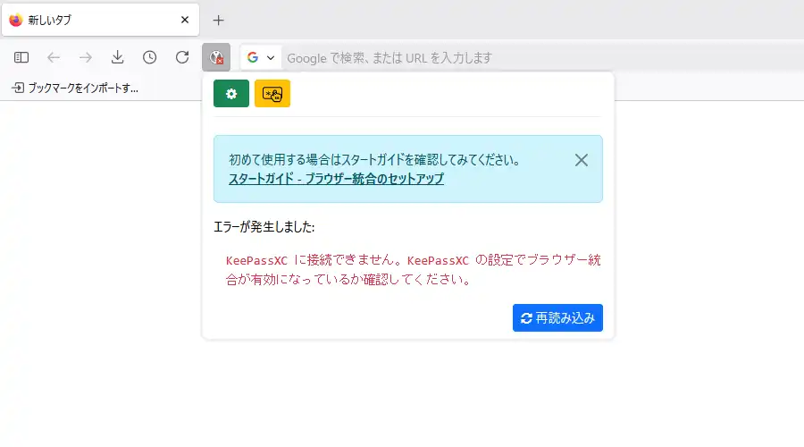Click the 再読み込み reload button

coord(557,317)
